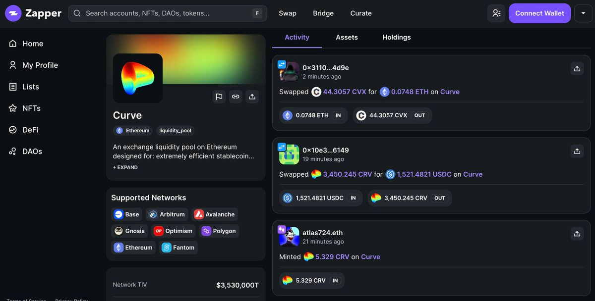Focus the search accounts input field
Screen dimensions: 595x301
point(168,13)
